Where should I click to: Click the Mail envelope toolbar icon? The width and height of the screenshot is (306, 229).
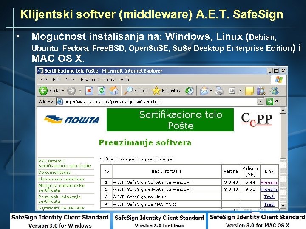pos(204,91)
